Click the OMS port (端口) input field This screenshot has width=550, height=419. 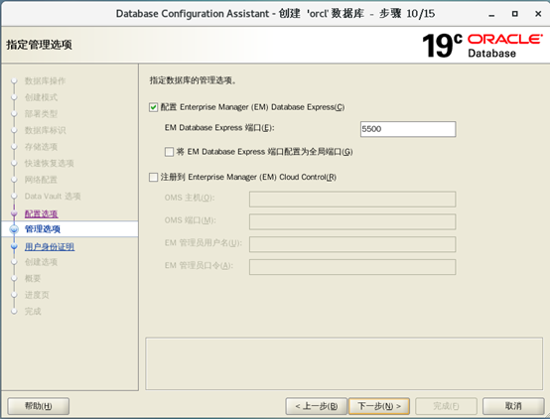(352, 221)
